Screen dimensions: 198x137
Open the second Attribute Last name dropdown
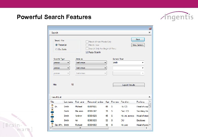coord(91,68)
